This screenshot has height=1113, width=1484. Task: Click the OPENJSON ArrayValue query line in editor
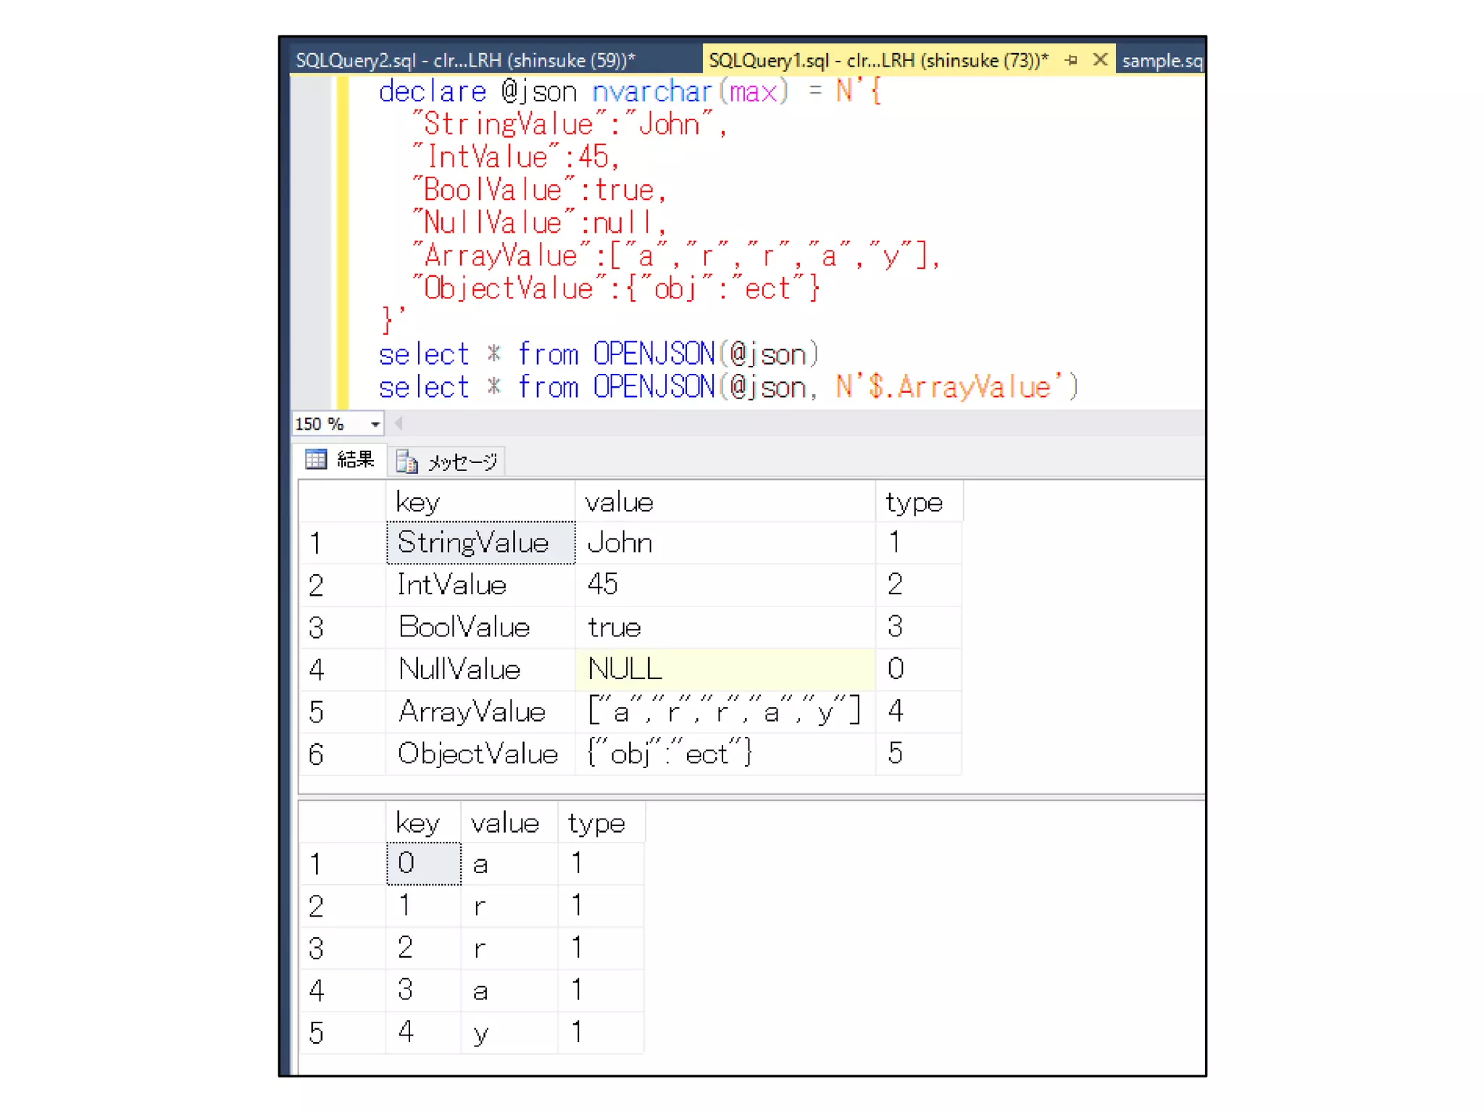coord(727,388)
